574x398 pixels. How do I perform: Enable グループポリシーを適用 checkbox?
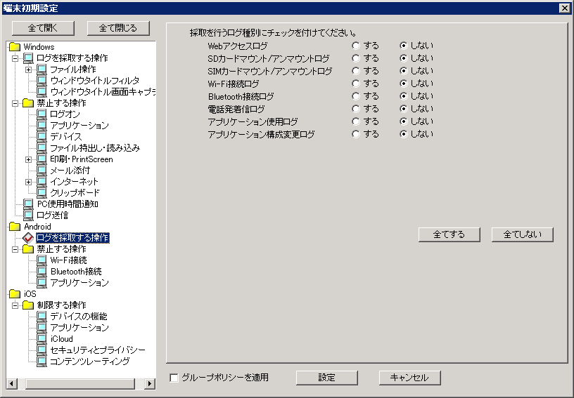(x=174, y=378)
